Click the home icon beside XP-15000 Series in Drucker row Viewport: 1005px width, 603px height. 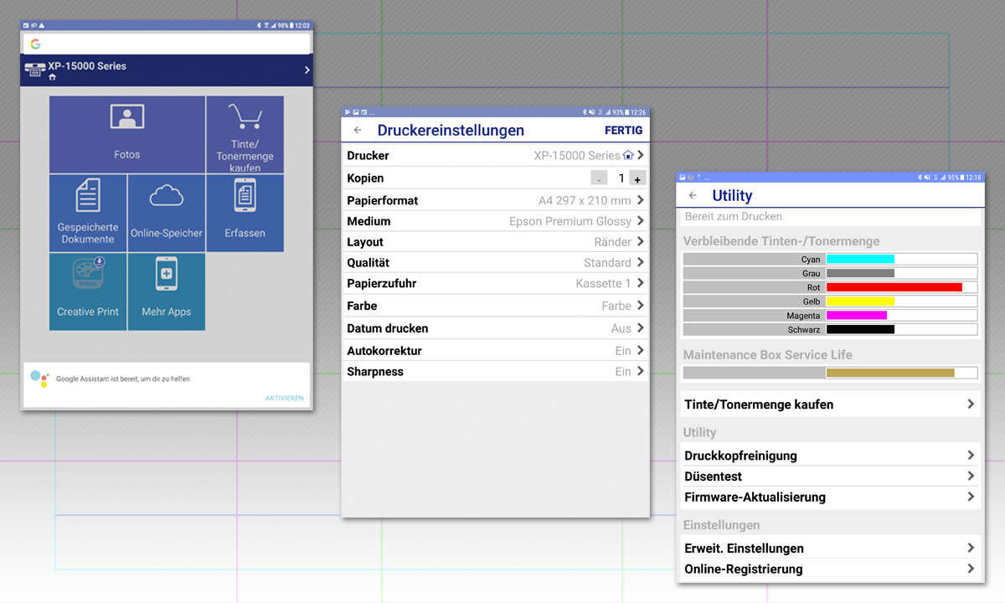click(628, 155)
